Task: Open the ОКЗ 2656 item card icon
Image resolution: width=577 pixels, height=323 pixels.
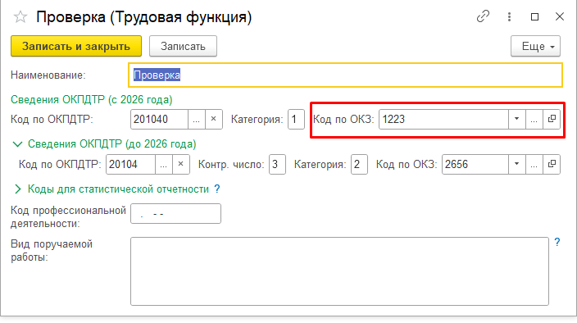Action: point(552,164)
